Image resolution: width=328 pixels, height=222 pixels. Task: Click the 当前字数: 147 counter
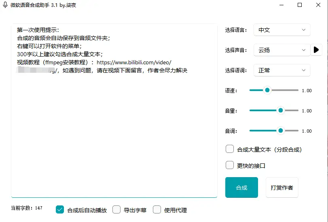27,208
